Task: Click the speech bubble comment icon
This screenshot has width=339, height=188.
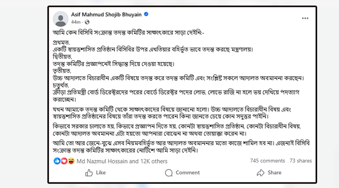Action: point(169,173)
